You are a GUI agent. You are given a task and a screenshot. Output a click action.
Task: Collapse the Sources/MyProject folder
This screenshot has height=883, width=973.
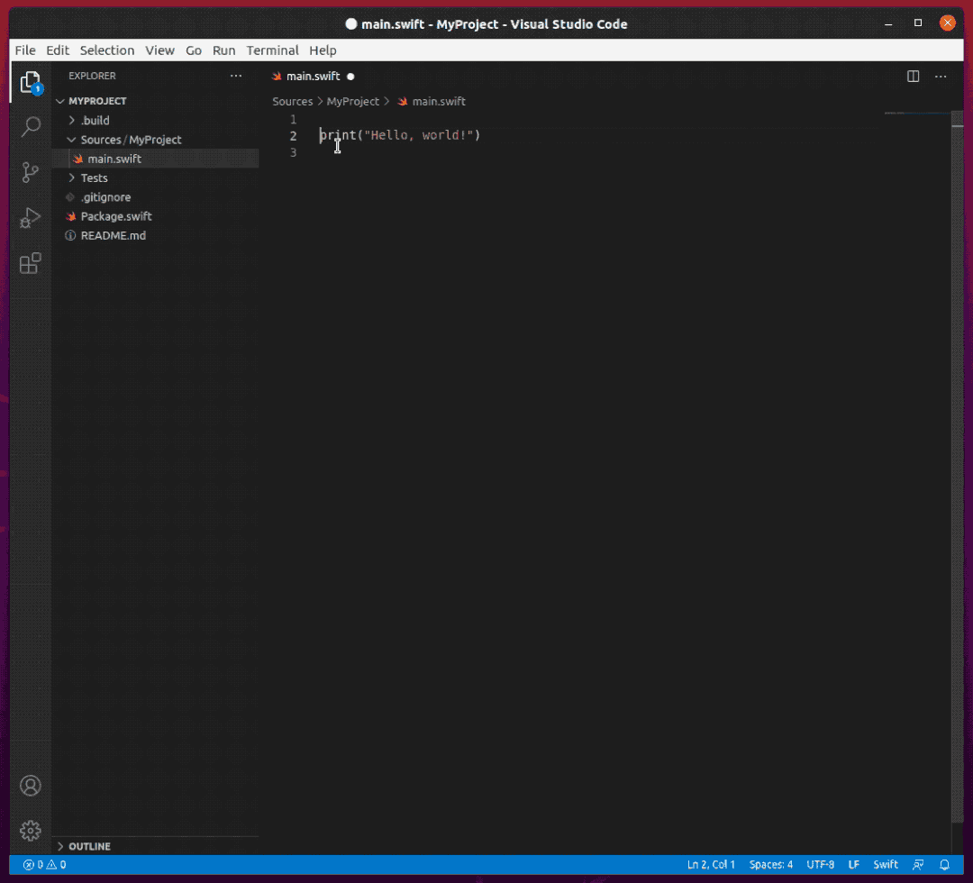click(x=71, y=140)
